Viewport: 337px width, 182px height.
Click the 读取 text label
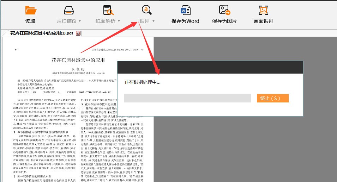click(x=31, y=21)
